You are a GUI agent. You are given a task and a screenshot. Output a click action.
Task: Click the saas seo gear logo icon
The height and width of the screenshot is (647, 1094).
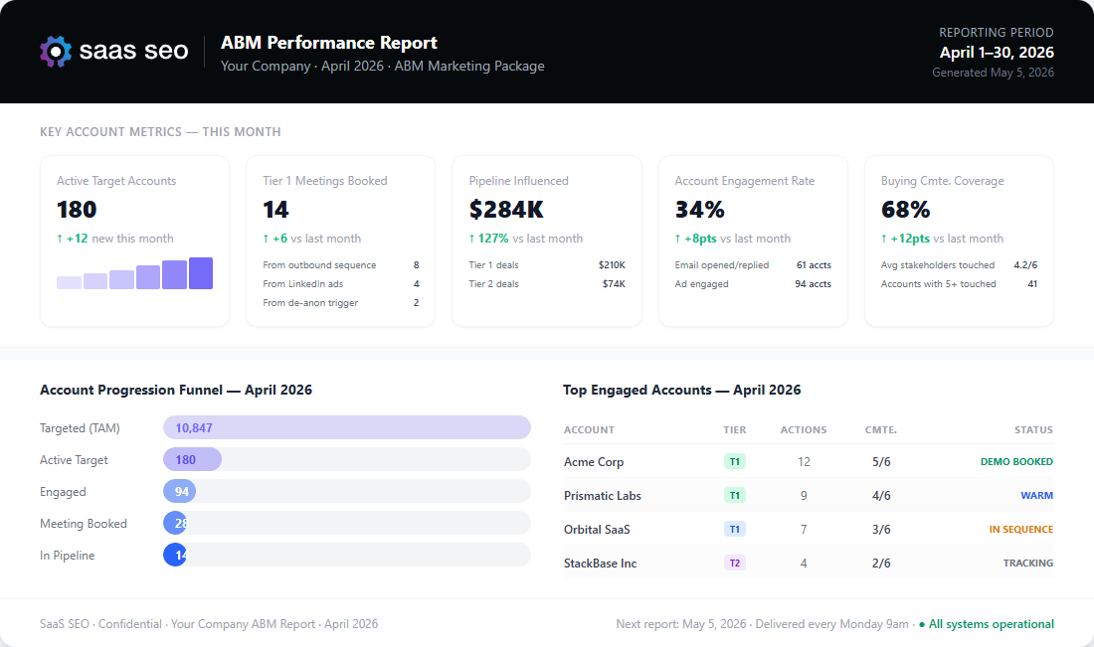[56, 52]
